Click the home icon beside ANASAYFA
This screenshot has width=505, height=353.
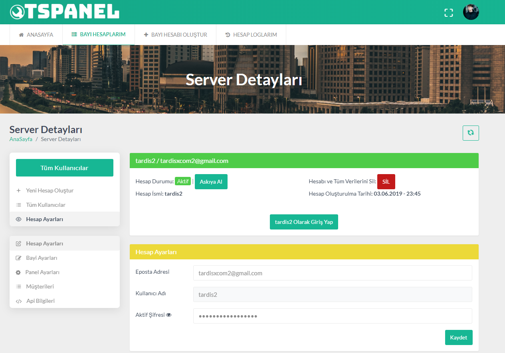point(21,35)
